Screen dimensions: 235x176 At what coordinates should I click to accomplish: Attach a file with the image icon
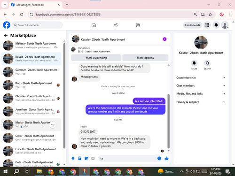pyautogui.click(x=79, y=159)
